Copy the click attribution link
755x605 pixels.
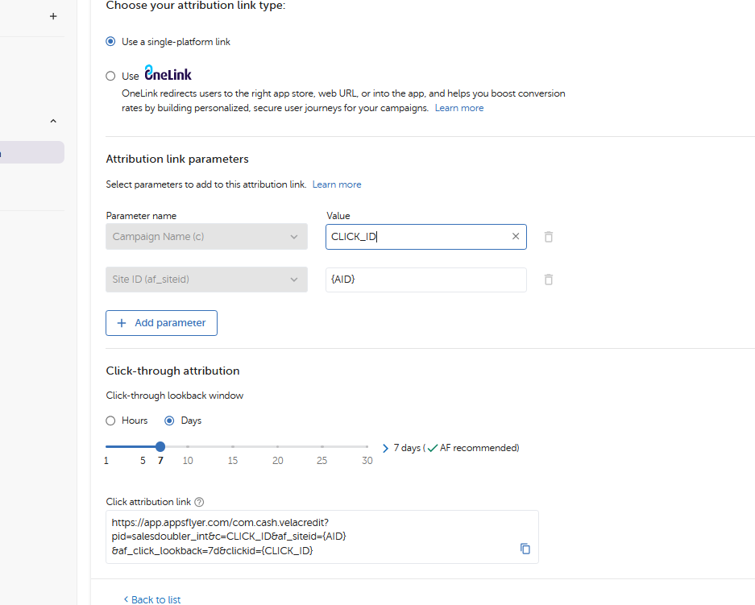[x=525, y=549]
